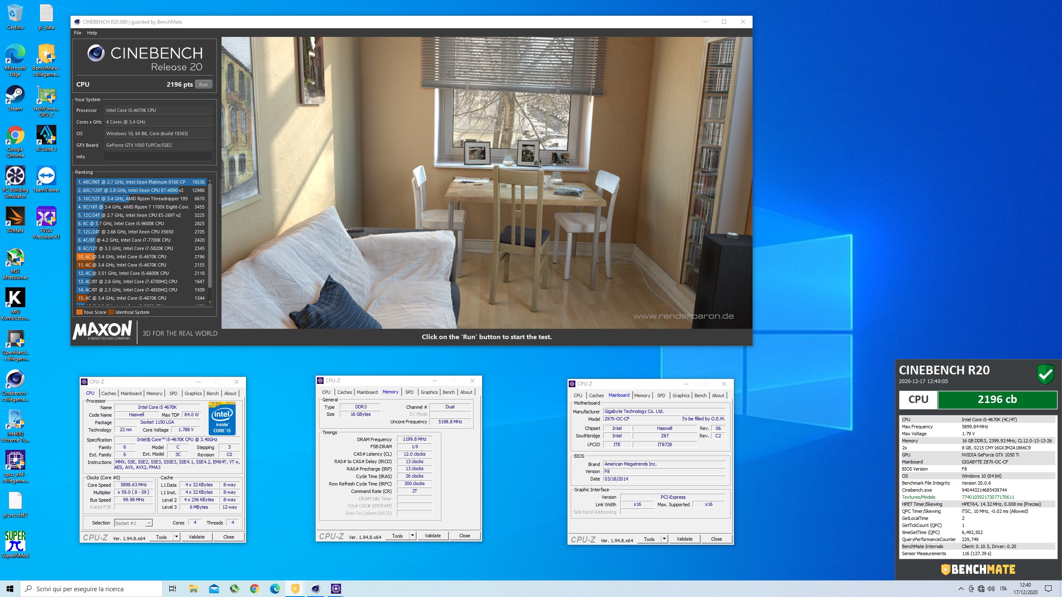
Task: Click the Textures/Models link in BenchMate panel
Action: 918,497
